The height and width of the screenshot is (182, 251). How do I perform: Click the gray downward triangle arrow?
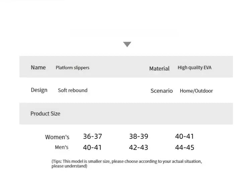127,44
